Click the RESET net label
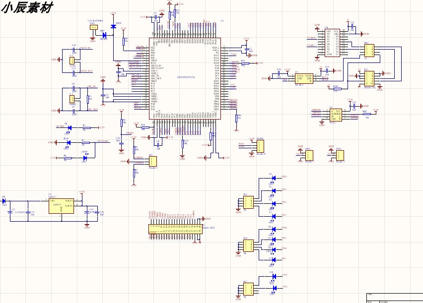The image size is (423, 303). 130,133
